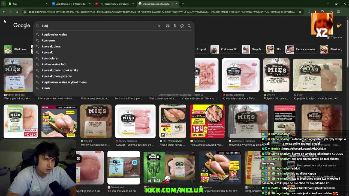349x196 pixels.
Task: Switch to the Znajdź tanie loty tab
Action: point(71,4)
